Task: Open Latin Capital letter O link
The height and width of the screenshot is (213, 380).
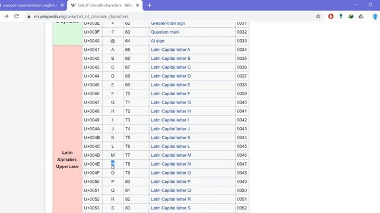Action: point(170,173)
